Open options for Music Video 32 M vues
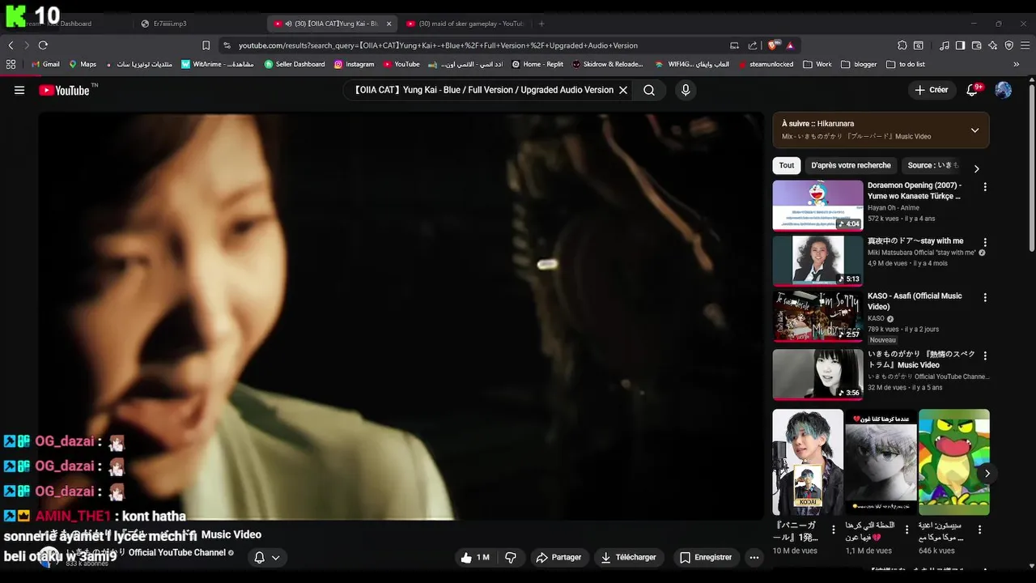 click(985, 355)
